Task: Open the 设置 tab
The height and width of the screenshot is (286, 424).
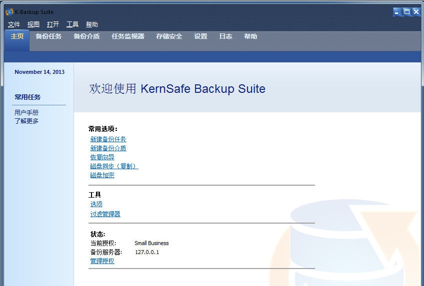Action: 200,36
